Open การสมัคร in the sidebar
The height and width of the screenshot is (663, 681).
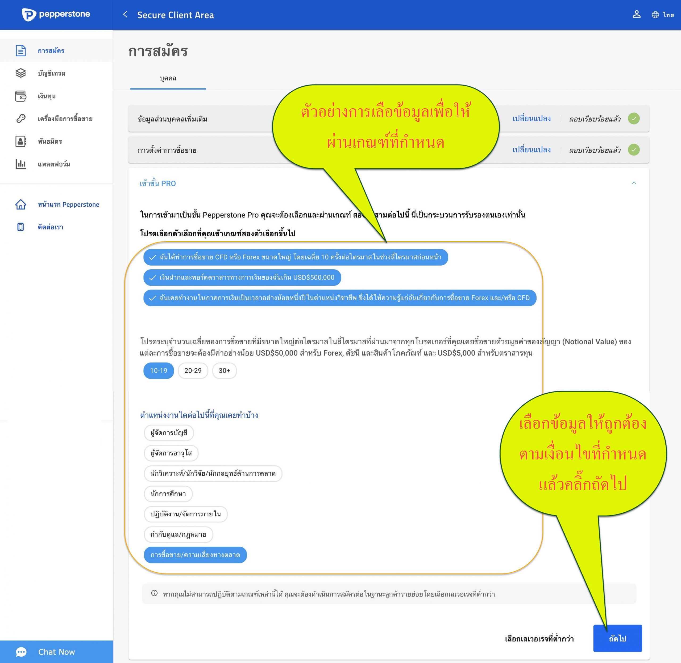(x=56, y=50)
